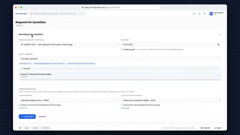This screenshot has width=240, height=135.
Task: Switch to the Closed RFQ tab
Action: coord(35,128)
